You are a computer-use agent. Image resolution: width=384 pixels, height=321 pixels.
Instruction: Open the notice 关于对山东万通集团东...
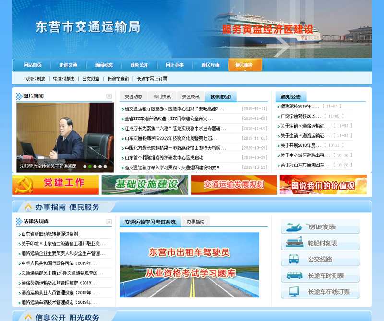pyautogui.click(x=305, y=165)
